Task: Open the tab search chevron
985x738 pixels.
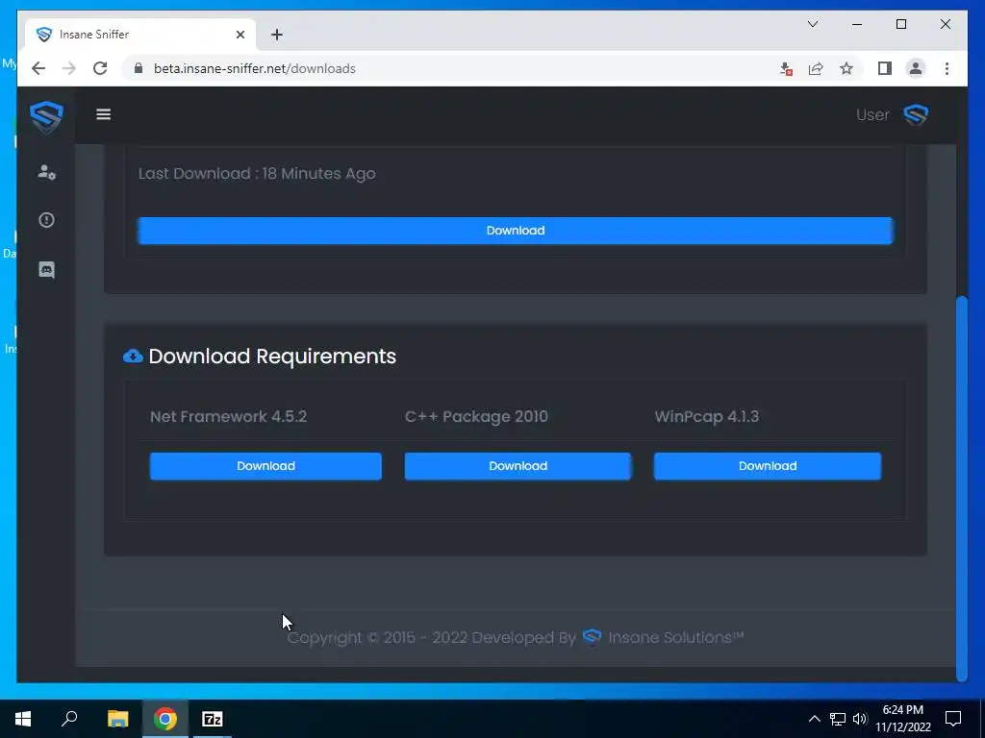Action: coord(812,24)
